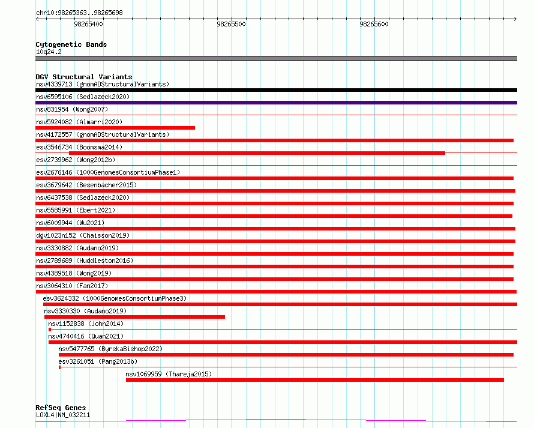Open variant nsv4740416 Quan2021
Image resolution: width=534 pixels, height=428 pixels.
pyautogui.click(x=86, y=336)
